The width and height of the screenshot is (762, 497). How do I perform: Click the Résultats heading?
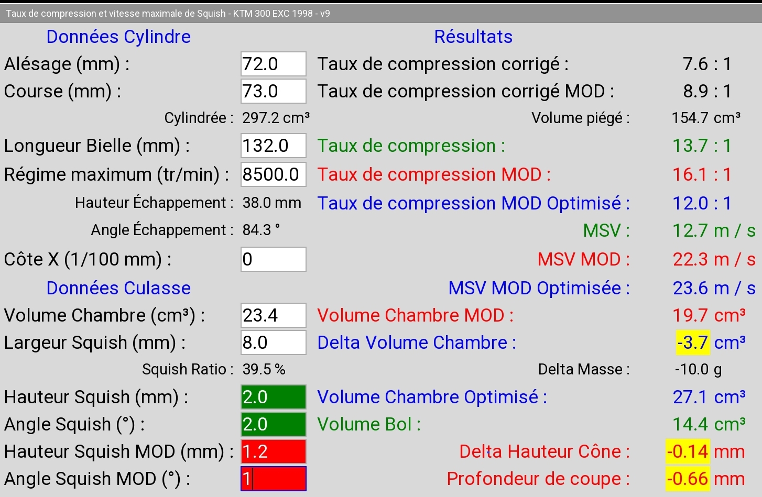(473, 37)
